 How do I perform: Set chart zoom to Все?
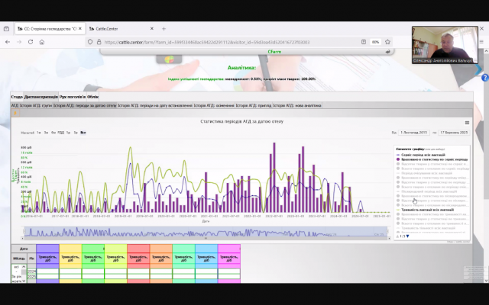(x=83, y=133)
